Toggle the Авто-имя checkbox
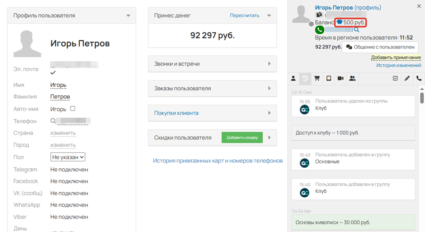Image resolution: width=425 pixels, height=232 pixels. pos(73,109)
